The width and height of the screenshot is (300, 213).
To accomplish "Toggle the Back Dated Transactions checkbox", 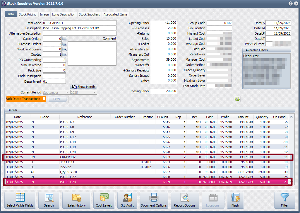I will pos(44,99).
